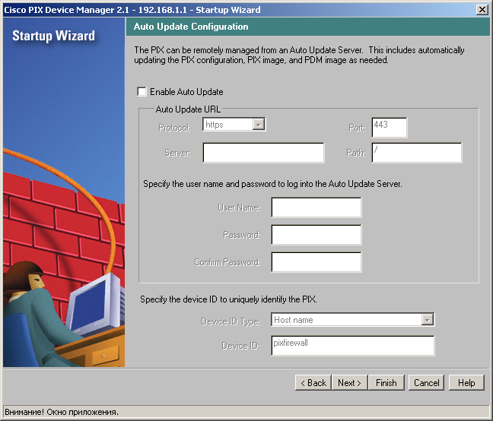Click the Auto Update Configuration heading
This screenshot has width=493, height=421.
pyautogui.click(x=191, y=27)
